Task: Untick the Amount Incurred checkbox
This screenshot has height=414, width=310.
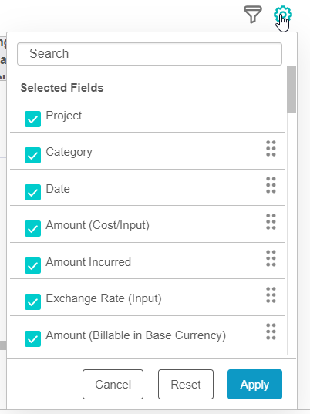Action: 32,265
